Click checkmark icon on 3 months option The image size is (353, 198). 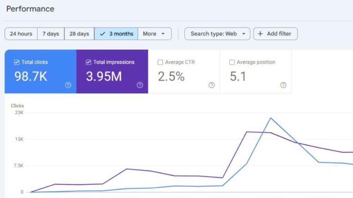coord(102,34)
